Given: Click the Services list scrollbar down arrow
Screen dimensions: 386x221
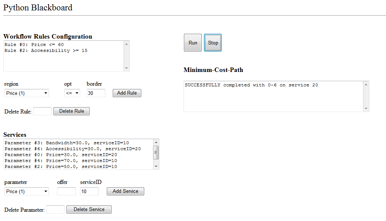Looking at the screenshot, I should (156, 166).
